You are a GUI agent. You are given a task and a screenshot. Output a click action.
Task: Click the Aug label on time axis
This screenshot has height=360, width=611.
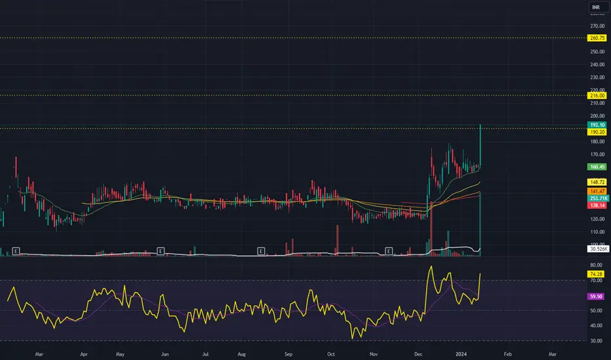click(x=242, y=354)
